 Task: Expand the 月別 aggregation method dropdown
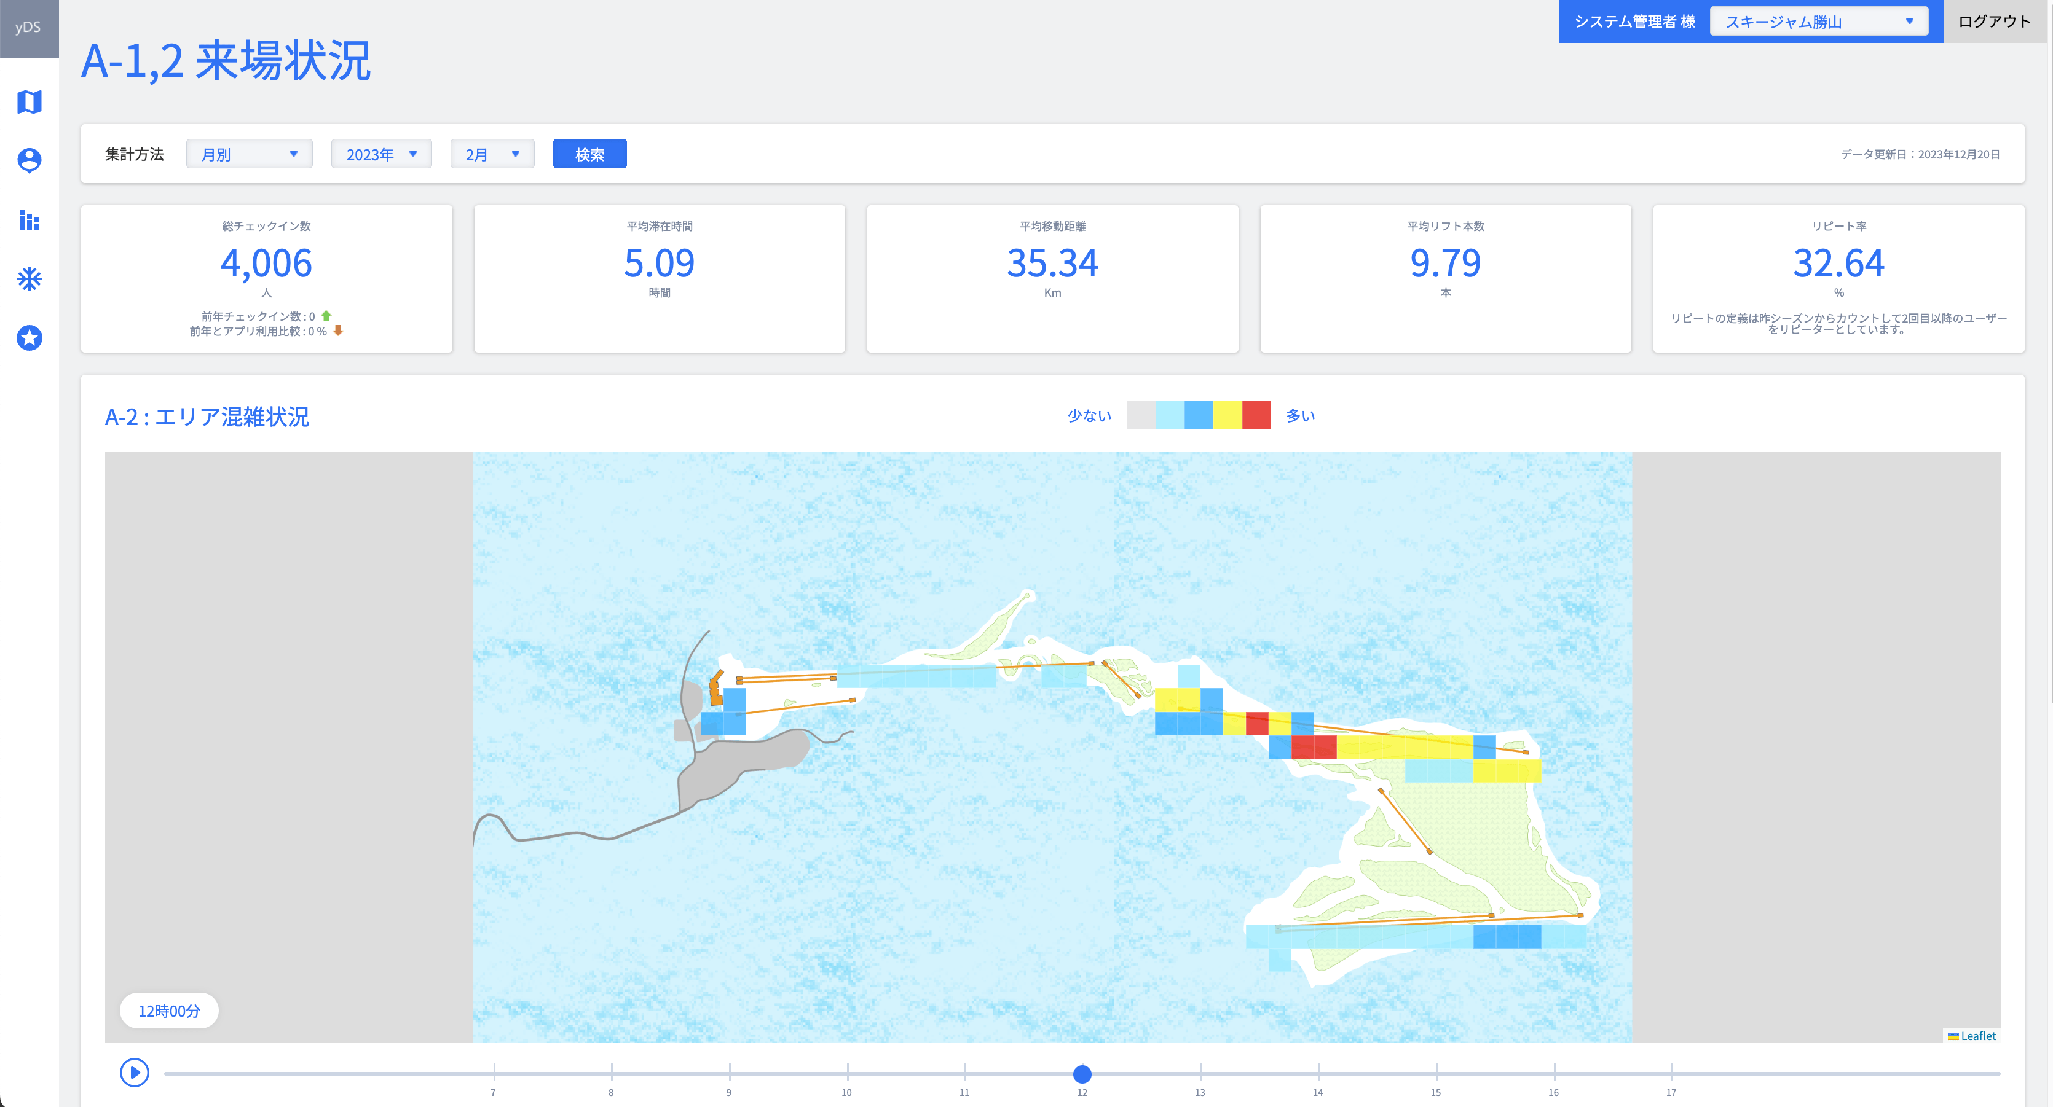249,155
